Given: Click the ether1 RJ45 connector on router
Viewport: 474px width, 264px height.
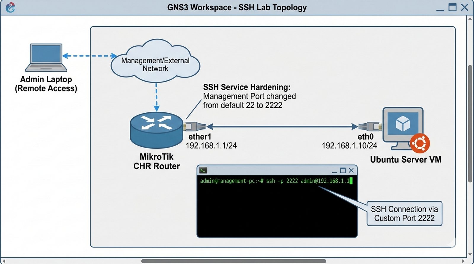Looking at the screenshot, I should pyautogui.click(x=194, y=127).
